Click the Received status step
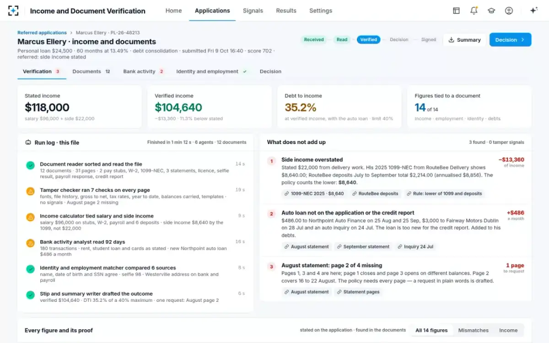This screenshot has height=343, width=549. (314, 40)
